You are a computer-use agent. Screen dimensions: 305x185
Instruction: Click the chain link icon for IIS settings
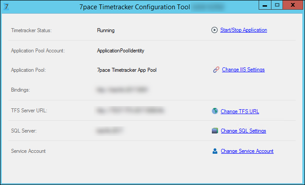pos(216,70)
